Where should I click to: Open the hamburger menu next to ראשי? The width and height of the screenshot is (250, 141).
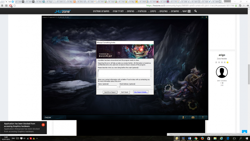tap(189, 11)
